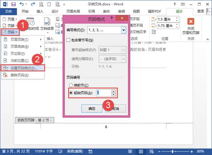Click the 80% zoom level button
Viewport: 212px width, 155px height.
(x=201, y=151)
